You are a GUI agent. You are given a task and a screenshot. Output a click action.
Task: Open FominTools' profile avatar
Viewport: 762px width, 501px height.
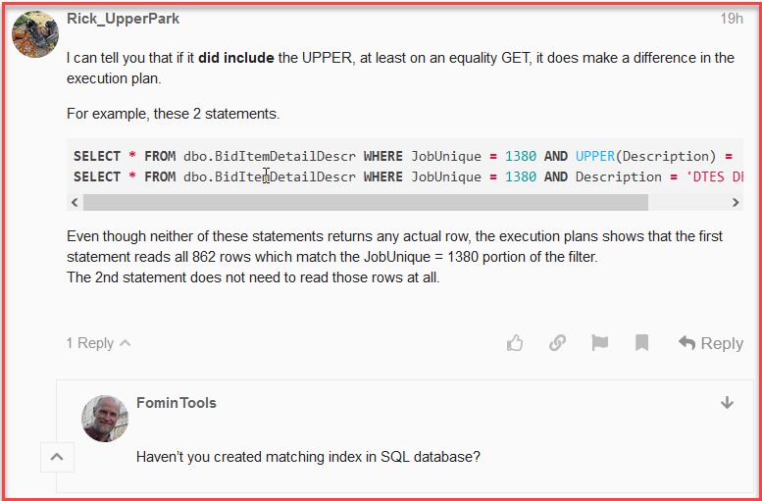[106, 418]
